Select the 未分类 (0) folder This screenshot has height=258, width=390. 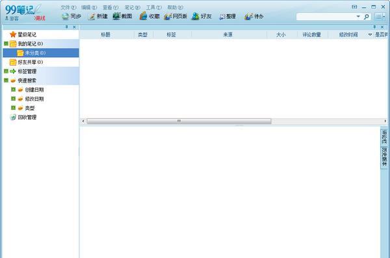[35, 53]
